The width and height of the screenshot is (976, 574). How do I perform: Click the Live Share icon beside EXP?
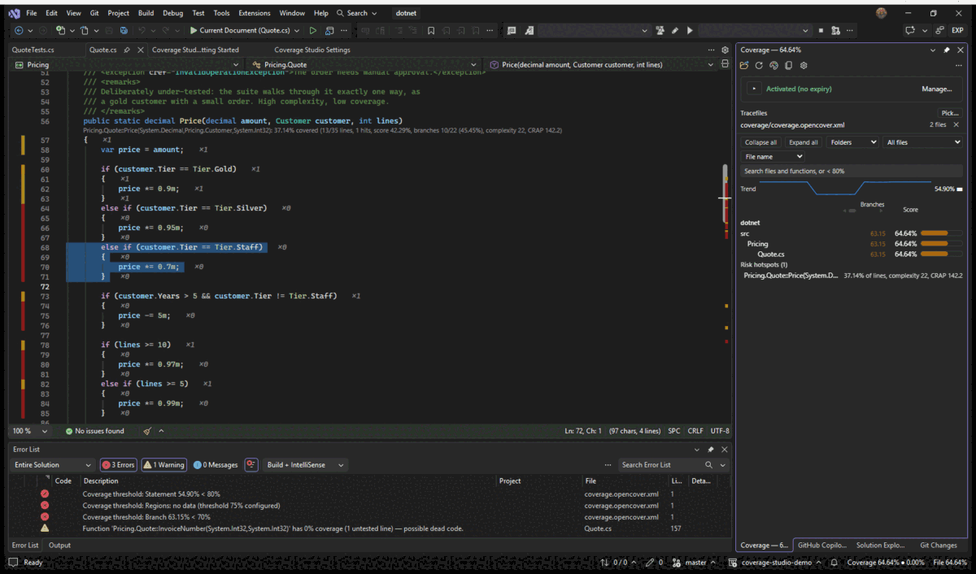939,30
